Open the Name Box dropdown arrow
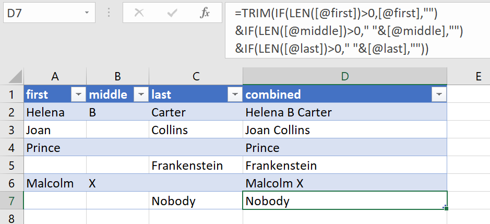This screenshot has height=224, width=490. point(85,13)
